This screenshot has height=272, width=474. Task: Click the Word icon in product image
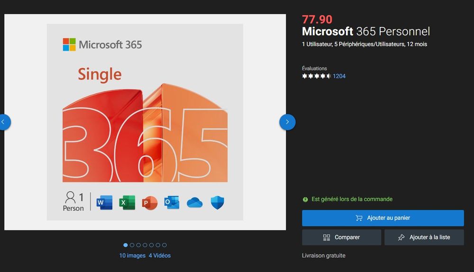(x=104, y=203)
